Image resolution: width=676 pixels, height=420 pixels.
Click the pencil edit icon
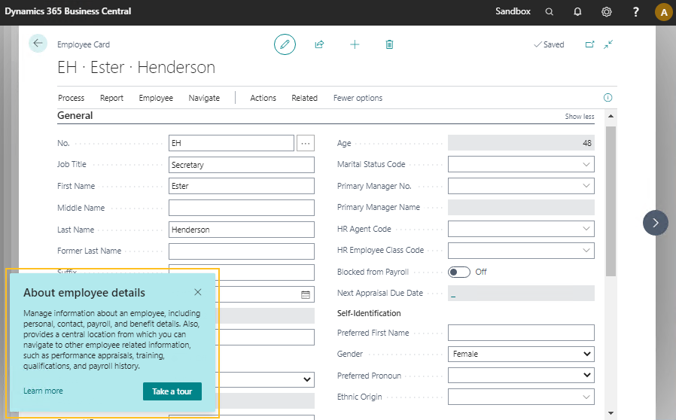(x=285, y=44)
